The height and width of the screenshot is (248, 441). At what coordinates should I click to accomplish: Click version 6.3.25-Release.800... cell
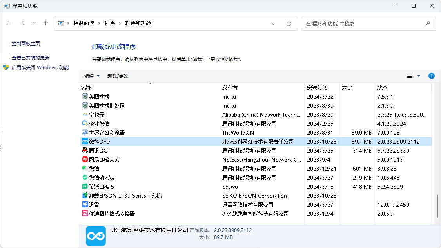pos(402,115)
